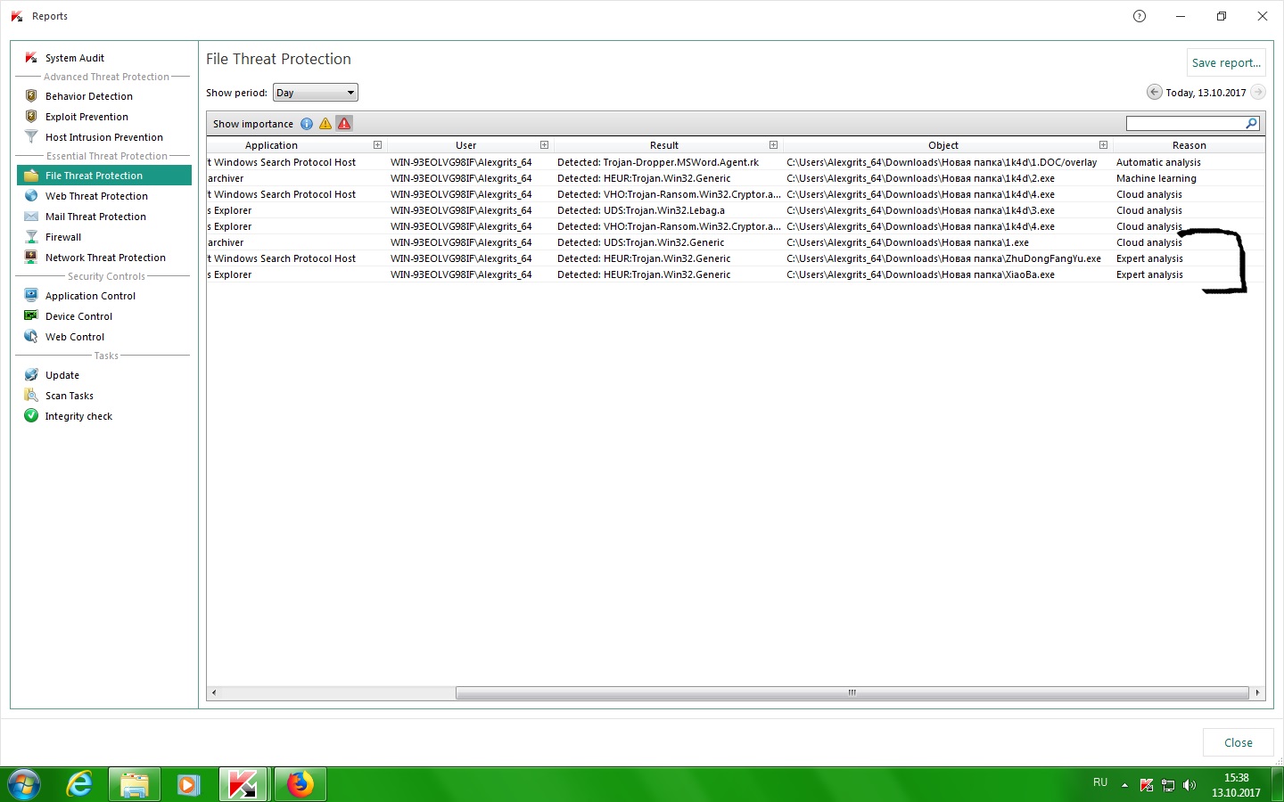Click the Save report button
Image resolution: width=1284 pixels, height=802 pixels.
point(1226,63)
